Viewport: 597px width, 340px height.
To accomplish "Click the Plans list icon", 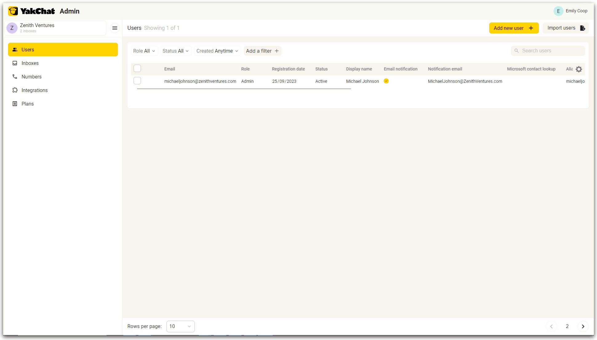I will 15,104.
